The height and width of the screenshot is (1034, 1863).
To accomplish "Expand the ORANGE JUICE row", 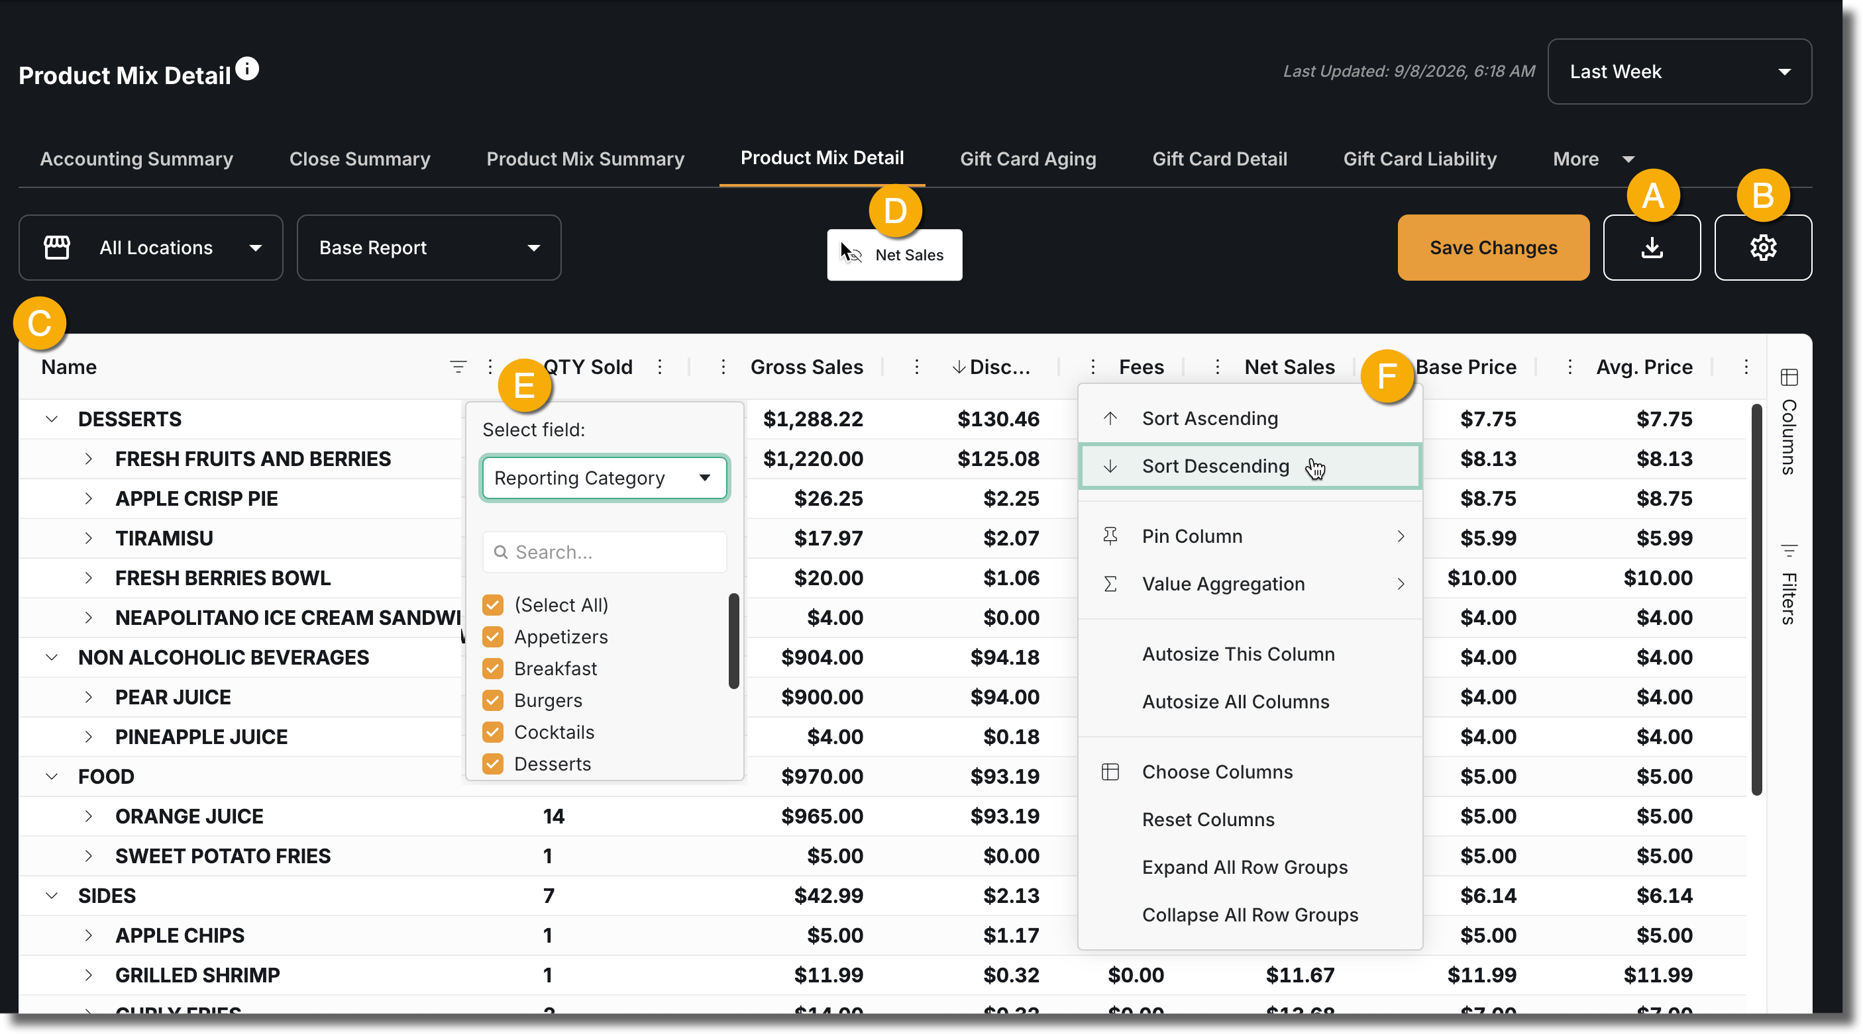I will pos(88,816).
